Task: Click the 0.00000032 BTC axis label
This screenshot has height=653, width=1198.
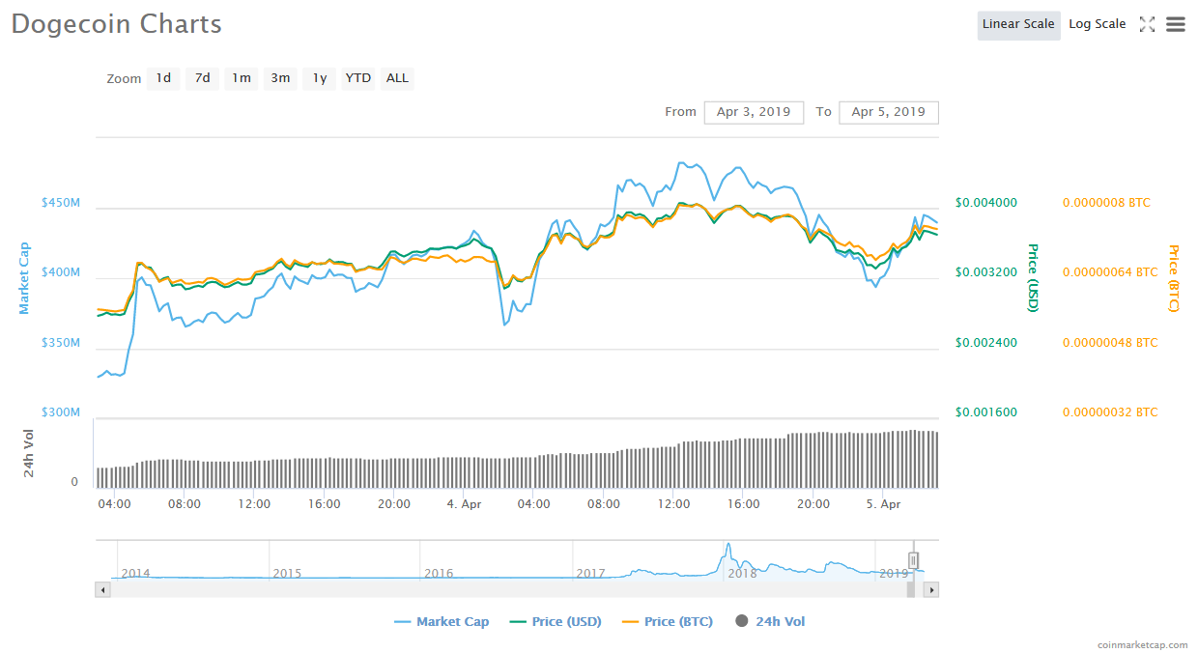Action: tap(1110, 412)
